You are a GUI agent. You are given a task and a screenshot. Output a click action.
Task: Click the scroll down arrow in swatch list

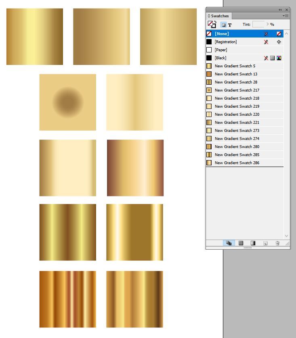point(286,236)
